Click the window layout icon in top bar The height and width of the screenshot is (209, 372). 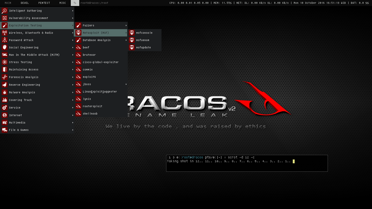tap(75, 3)
